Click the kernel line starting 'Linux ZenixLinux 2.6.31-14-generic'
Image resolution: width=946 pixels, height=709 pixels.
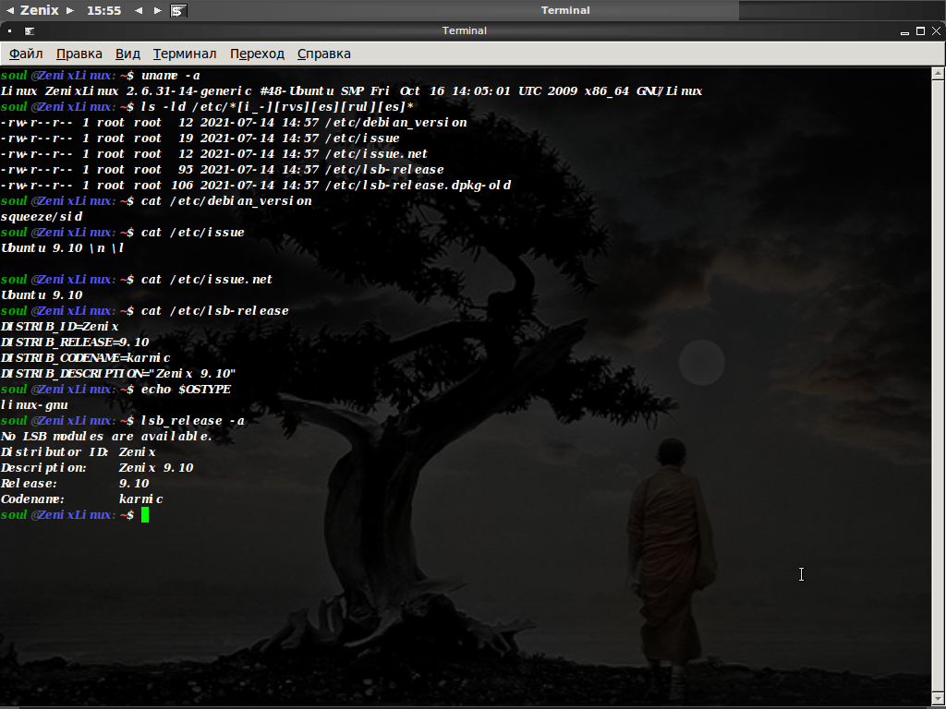[352, 91]
